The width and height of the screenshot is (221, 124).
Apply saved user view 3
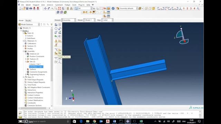(x=191, y=9)
